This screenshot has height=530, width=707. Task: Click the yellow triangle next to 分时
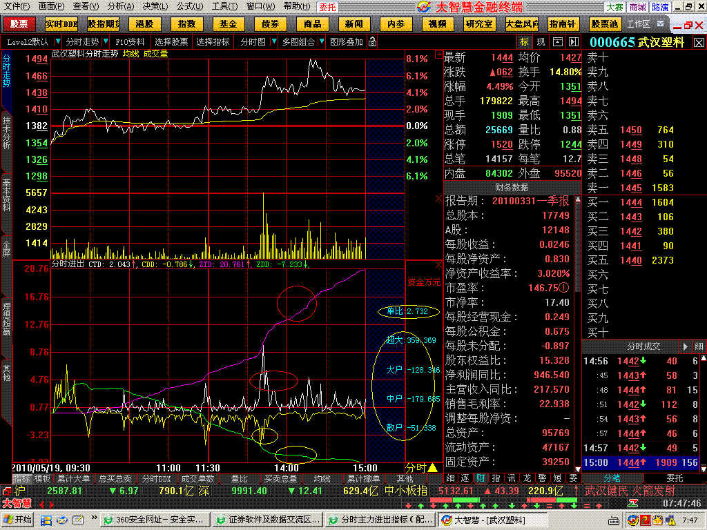click(432, 468)
